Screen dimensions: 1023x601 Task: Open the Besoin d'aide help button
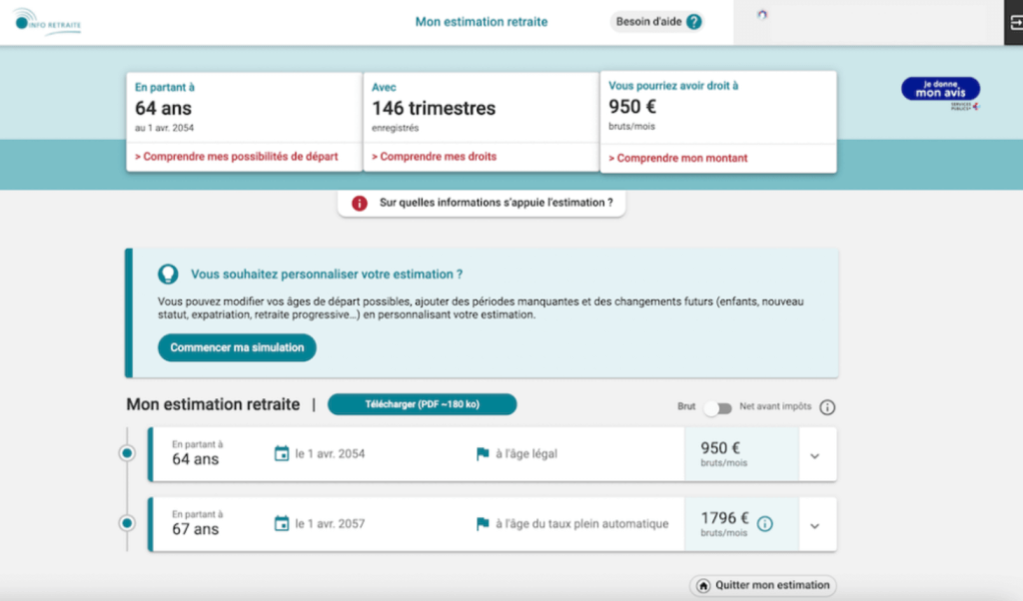pos(658,22)
